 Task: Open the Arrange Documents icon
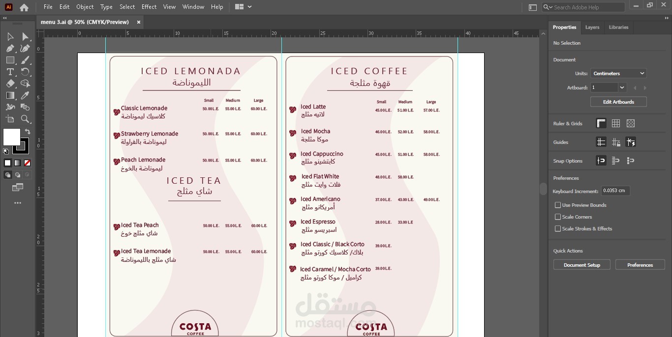(x=240, y=7)
